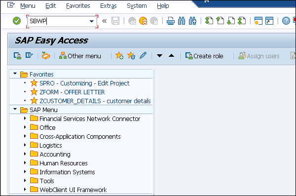Click the Find Next binoculars-plus icon
296x196 pixels.
192,21
